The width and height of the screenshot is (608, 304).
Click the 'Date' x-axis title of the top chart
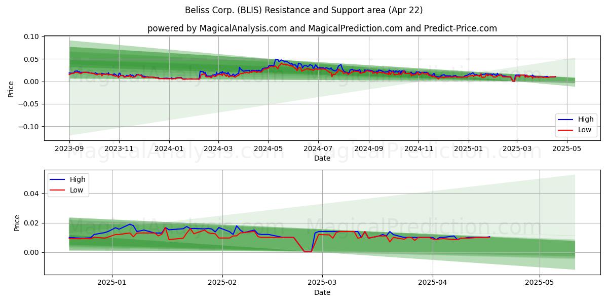(x=322, y=158)
